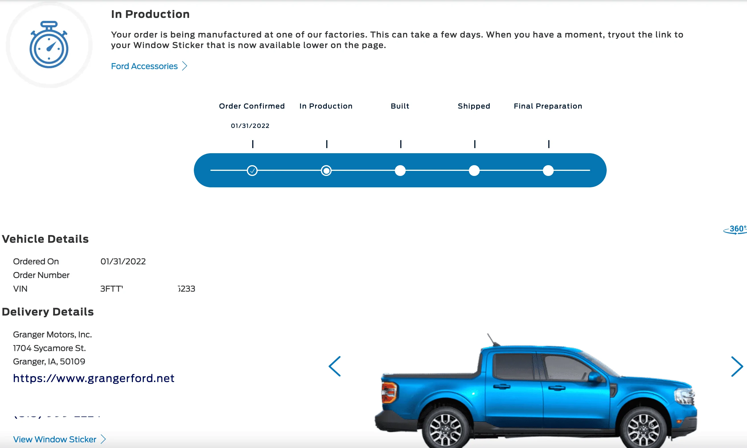Click the 01/31/2022 date under Order Confirmed
This screenshot has width=747, height=448.
[x=250, y=126]
